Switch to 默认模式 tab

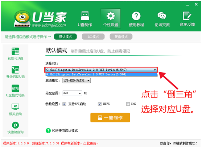click(65, 37)
